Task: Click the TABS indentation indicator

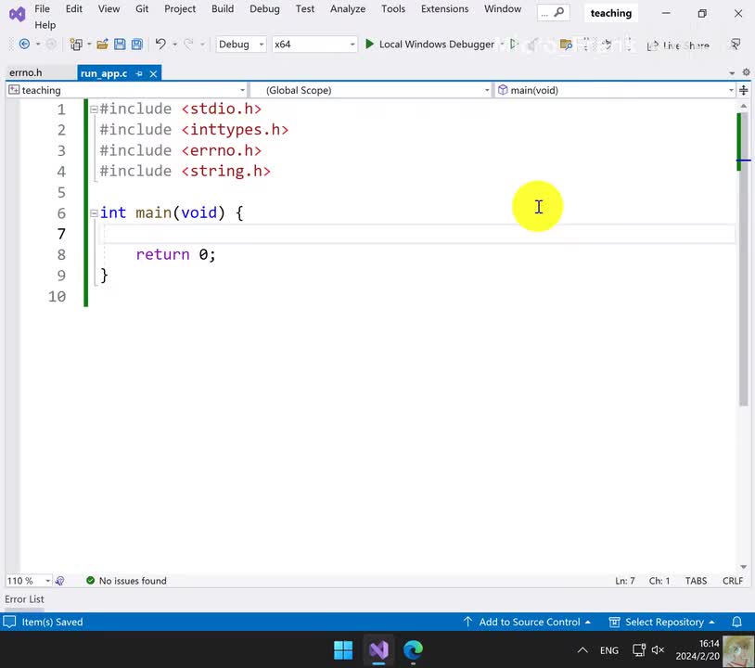Action: tap(696, 581)
